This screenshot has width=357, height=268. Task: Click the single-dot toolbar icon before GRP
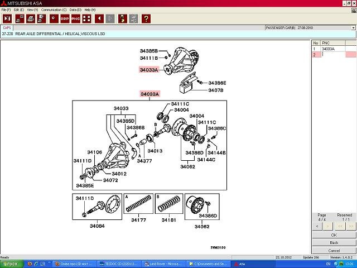pyautogui.click(x=53, y=18)
